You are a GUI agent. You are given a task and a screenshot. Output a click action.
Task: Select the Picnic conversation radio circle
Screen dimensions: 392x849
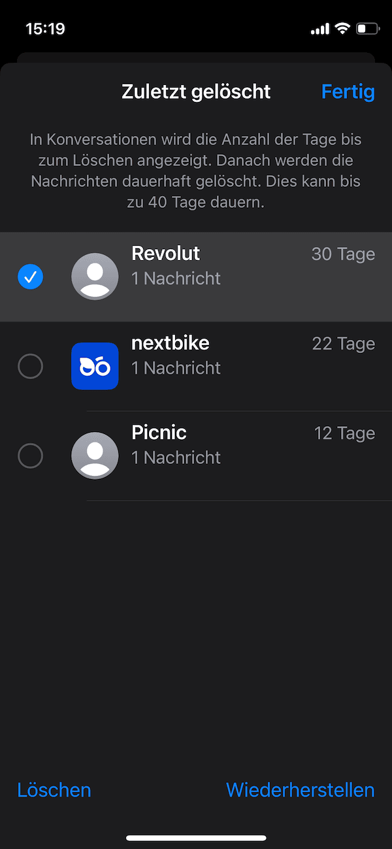pyautogui.click(x=30, y=456)
